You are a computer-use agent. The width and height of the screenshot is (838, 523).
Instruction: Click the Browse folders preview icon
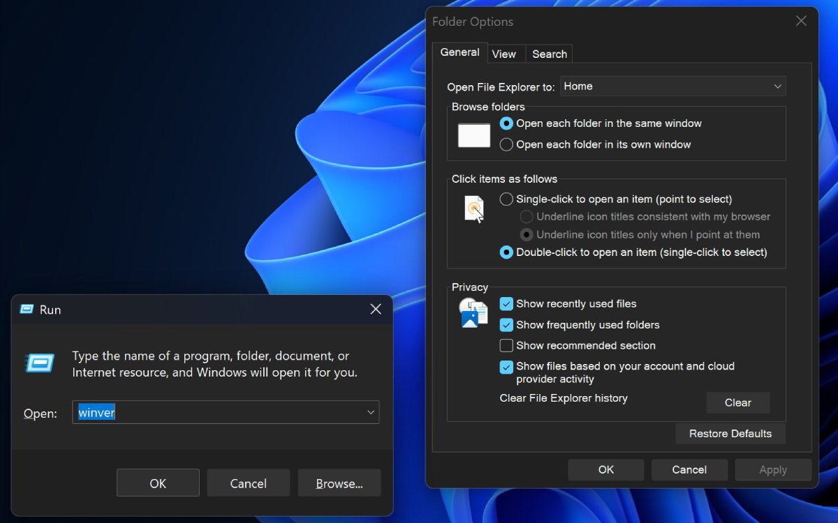473,135
